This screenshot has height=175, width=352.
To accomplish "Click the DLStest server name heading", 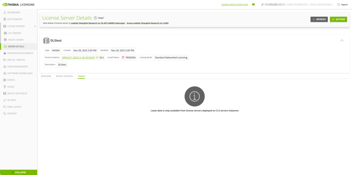I will click(x=56, y=41).
